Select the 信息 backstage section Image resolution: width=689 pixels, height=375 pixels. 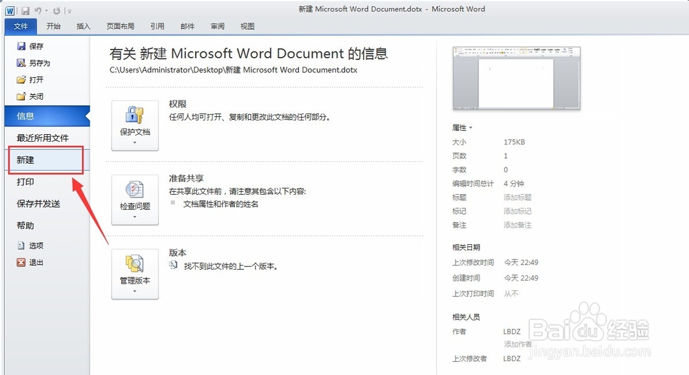coord(47,116)
